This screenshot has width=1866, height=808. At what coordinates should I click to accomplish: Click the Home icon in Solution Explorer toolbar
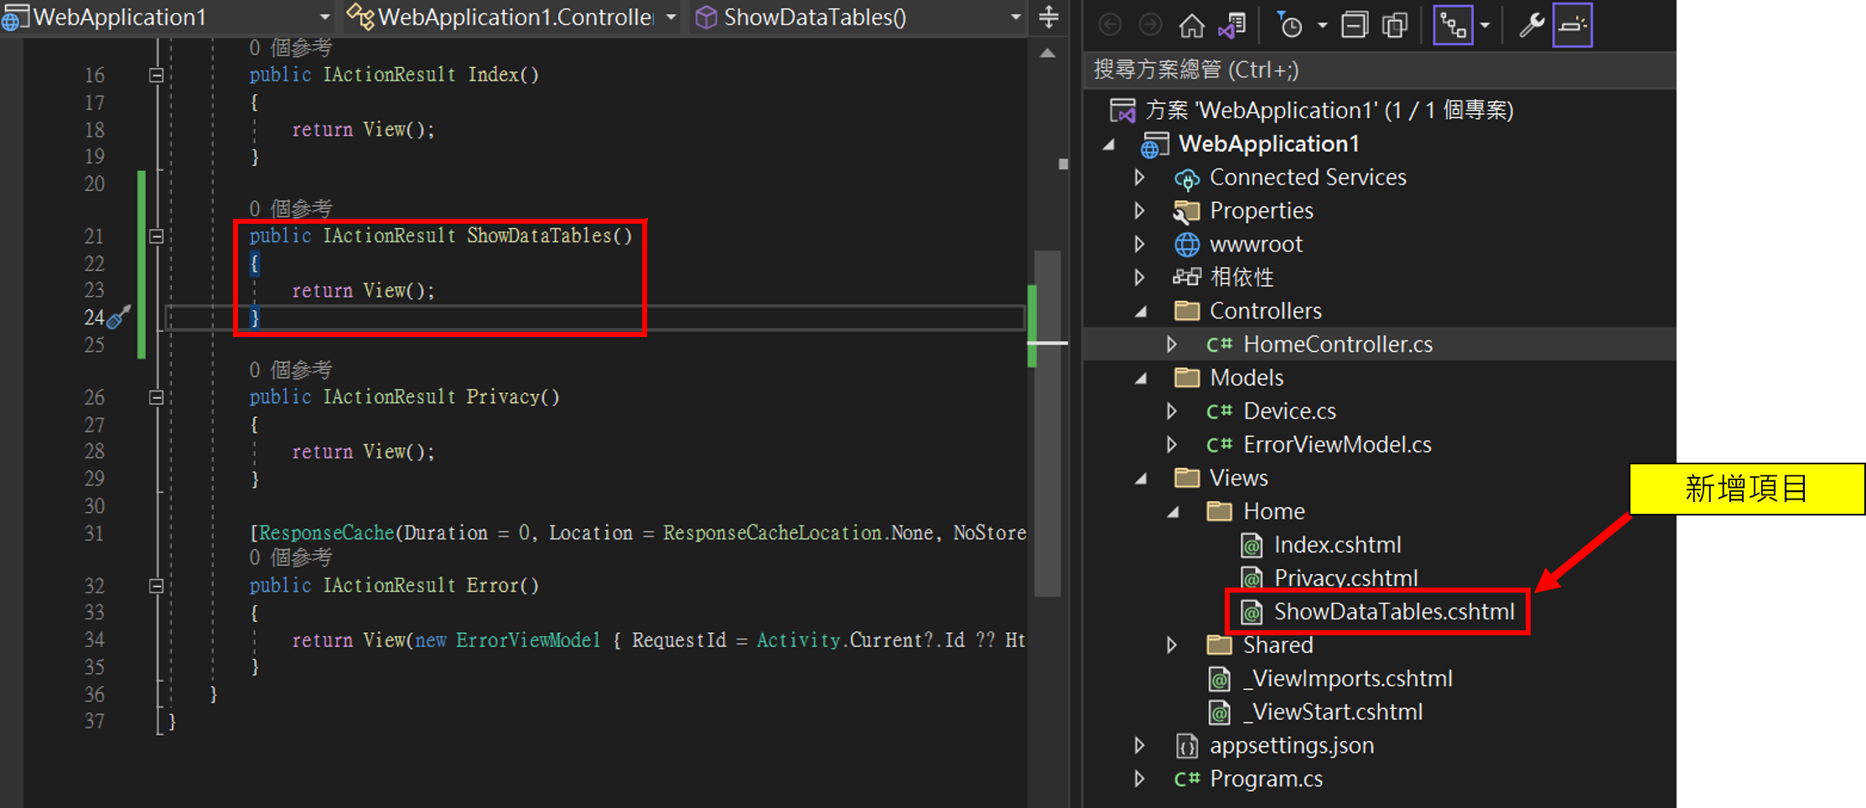point(1191,26)
